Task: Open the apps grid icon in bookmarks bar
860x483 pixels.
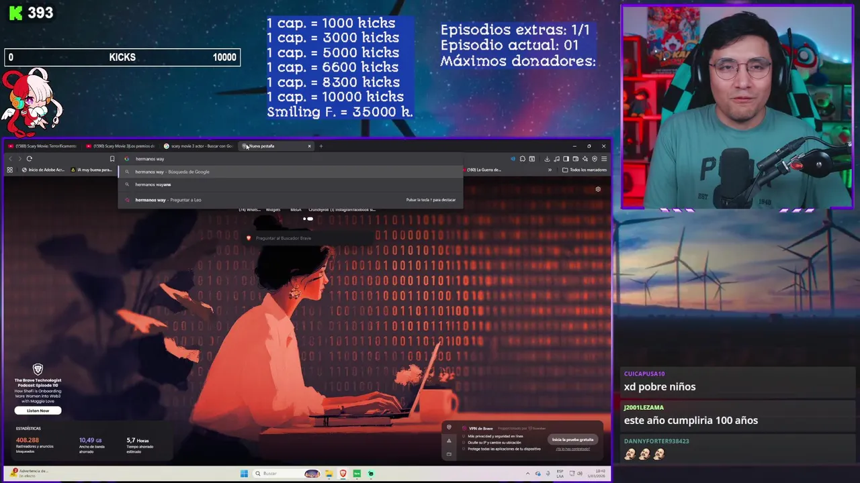Action: point(9,170)
